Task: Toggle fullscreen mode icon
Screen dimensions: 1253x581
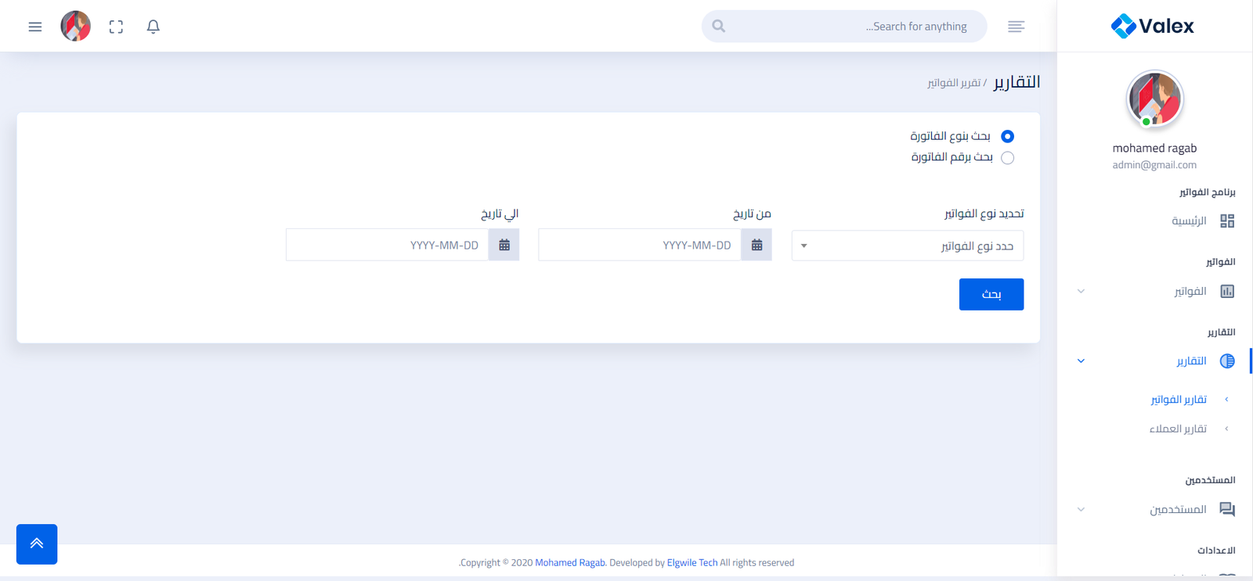Action: 116,27
